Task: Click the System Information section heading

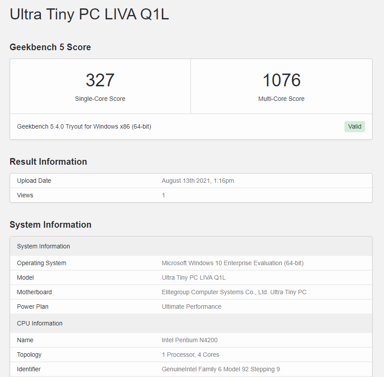Action: (51, 225)
